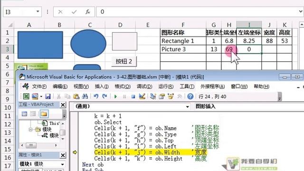Open the Insert object dropdown arrow

point(41,96)
